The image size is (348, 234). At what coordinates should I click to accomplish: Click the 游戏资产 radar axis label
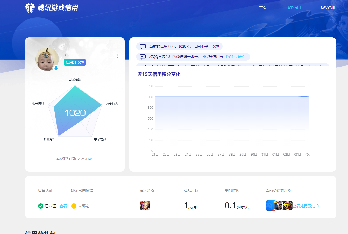click(49, 139)
